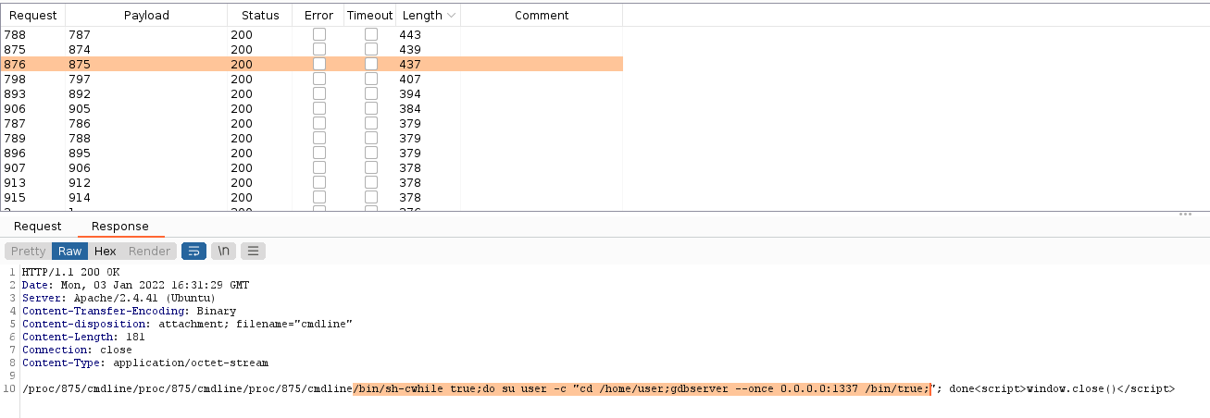Click the Comment column header
This screenshot has height=418, width=1210.
coord(542,16)
